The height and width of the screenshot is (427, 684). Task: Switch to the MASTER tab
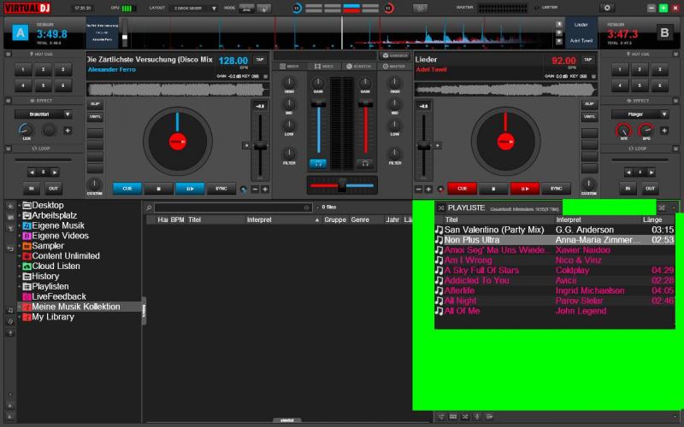(x=394, y=67)
